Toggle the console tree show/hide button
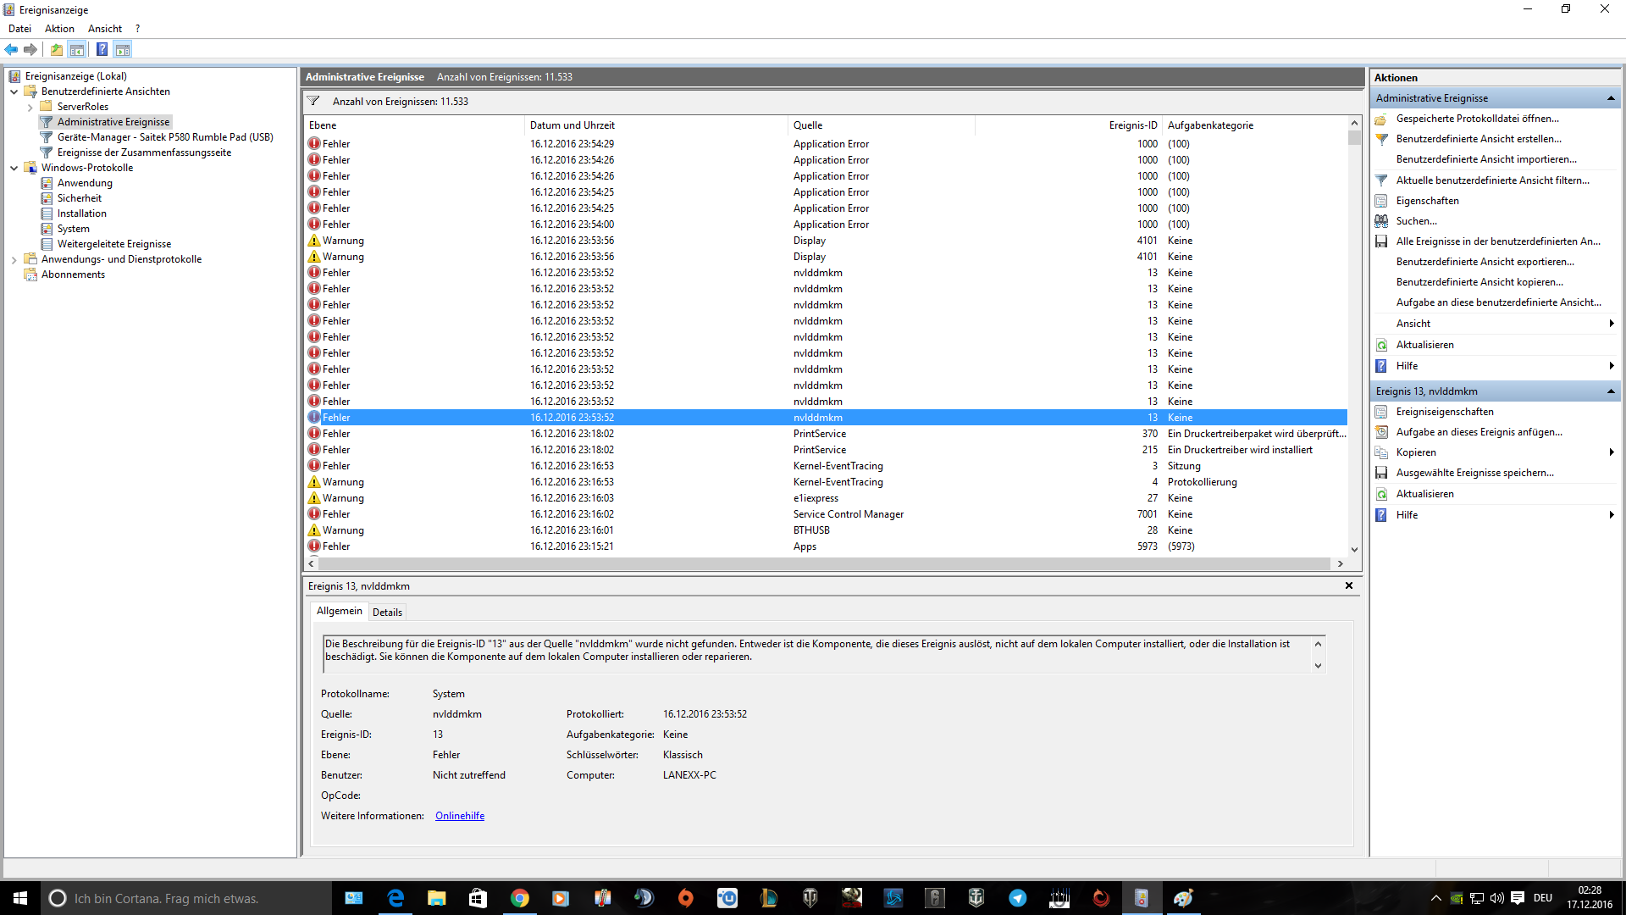 pos(77,49)
